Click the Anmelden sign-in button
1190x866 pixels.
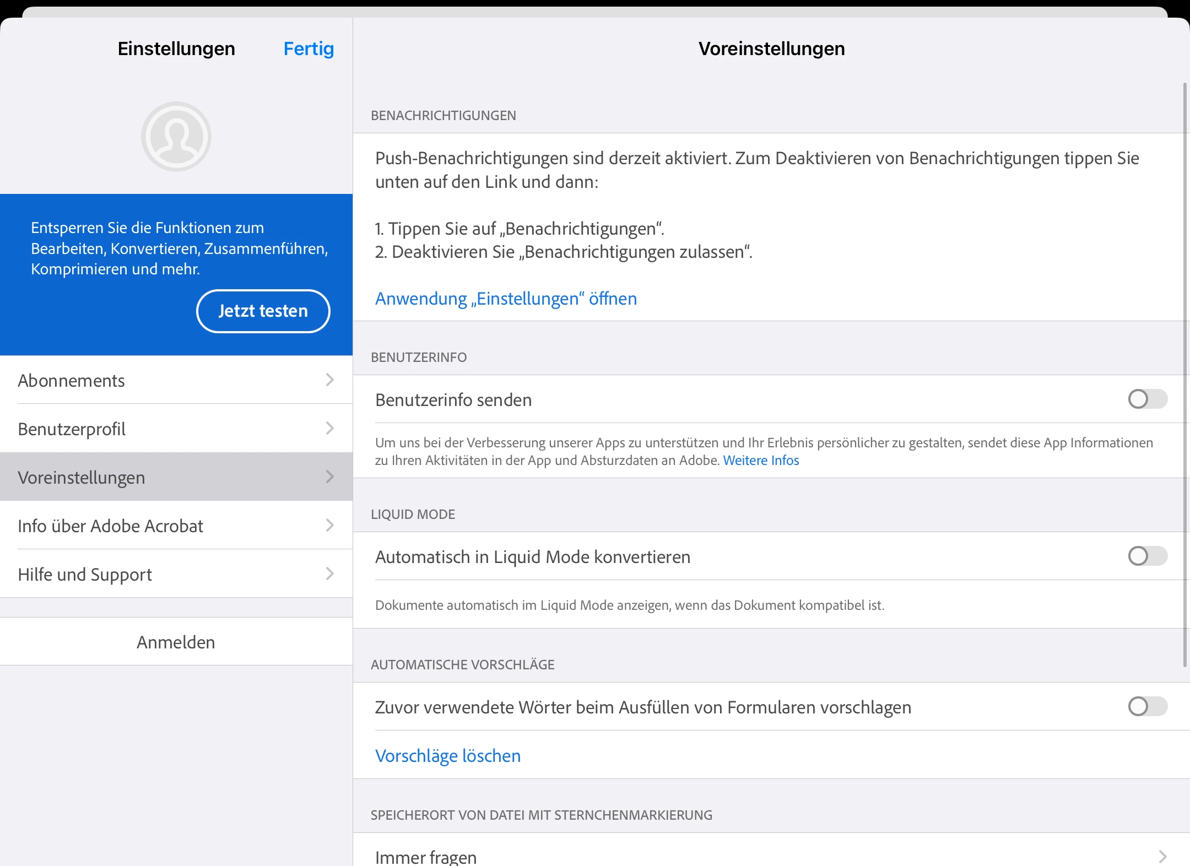click(176, 642)
